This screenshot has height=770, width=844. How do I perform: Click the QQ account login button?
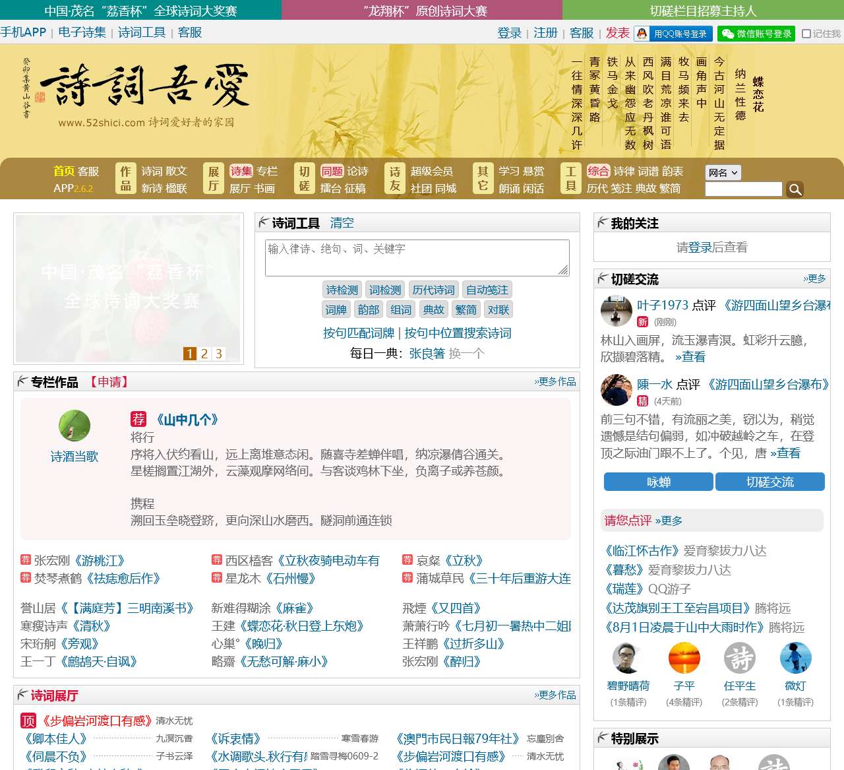click(x=674, y=34)
